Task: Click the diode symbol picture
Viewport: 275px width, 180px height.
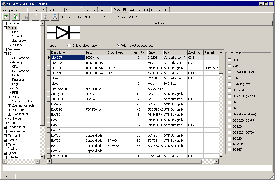Action: coord(63,33)
